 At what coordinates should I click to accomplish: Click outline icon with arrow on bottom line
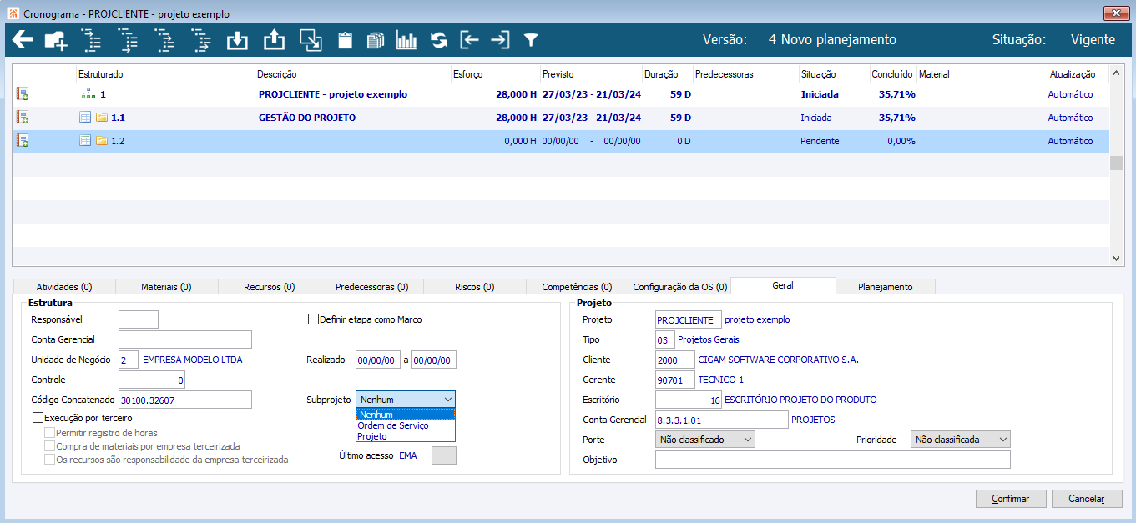[128, 40]
